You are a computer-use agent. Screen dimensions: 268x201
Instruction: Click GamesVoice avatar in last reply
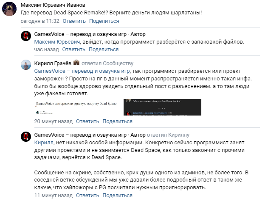[x=27, y=137]
